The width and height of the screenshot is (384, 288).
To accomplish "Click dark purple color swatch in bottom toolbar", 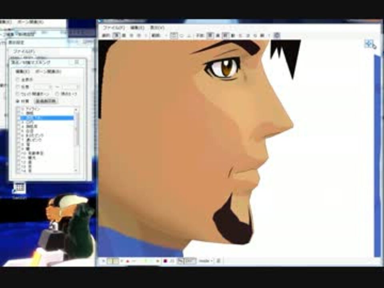I will (165, 261).
